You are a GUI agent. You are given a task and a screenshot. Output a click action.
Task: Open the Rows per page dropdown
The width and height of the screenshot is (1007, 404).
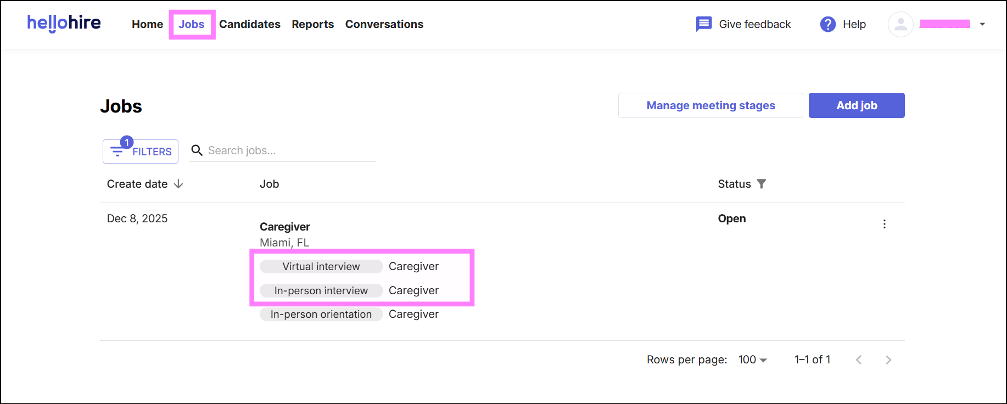[753, 360]
